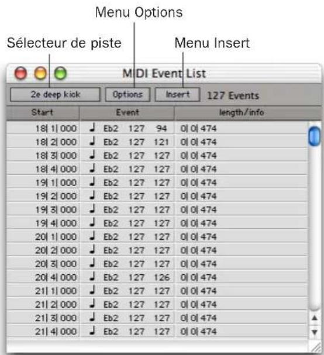Click start time 18|3|000
This screenshot has height=355, width=324.
pyautogui.click(x=56, y=156)
